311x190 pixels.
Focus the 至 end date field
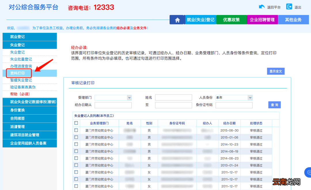[174, 105]
